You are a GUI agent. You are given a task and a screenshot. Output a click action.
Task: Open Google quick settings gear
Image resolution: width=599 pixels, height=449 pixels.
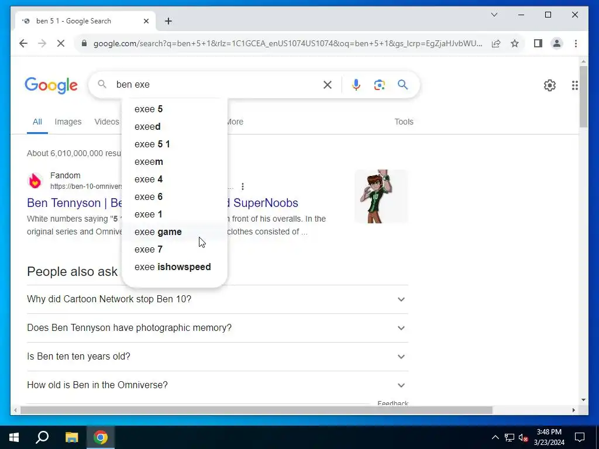tap(550, 85)
